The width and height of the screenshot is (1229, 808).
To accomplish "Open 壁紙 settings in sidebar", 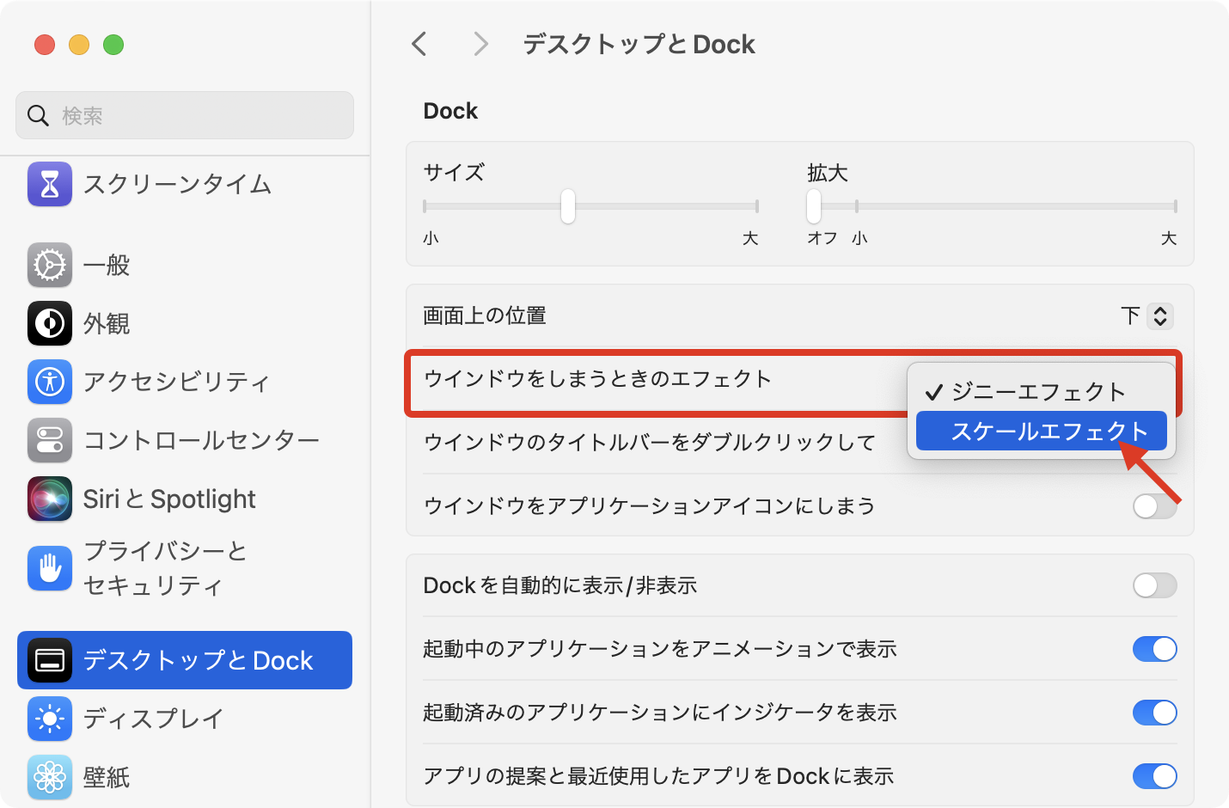I will tap(185, 777).
